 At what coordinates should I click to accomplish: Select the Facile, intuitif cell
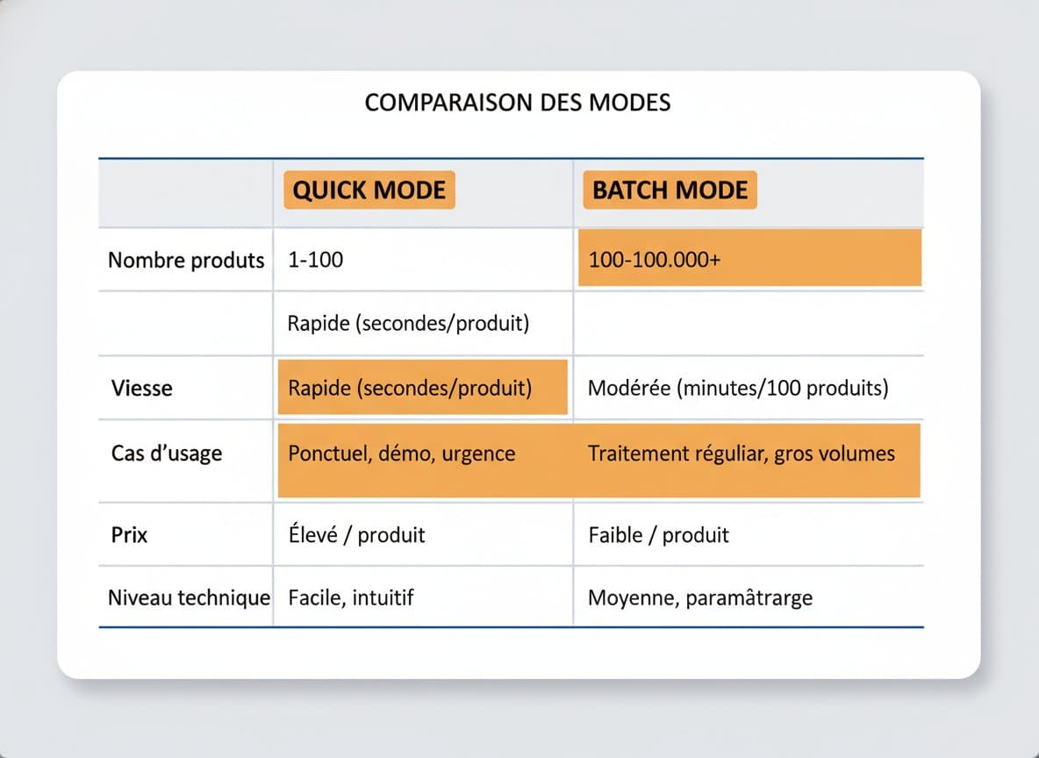click(x=350, y=597)
